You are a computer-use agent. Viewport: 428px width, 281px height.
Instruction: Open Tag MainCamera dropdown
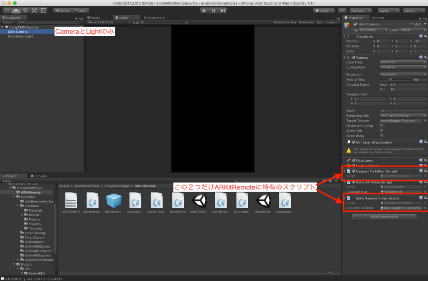coord(373,30)
